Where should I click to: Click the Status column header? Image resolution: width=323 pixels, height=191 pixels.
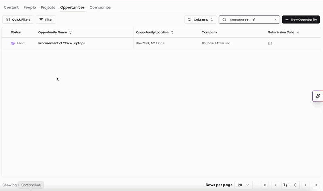click(x=16, y=33)
